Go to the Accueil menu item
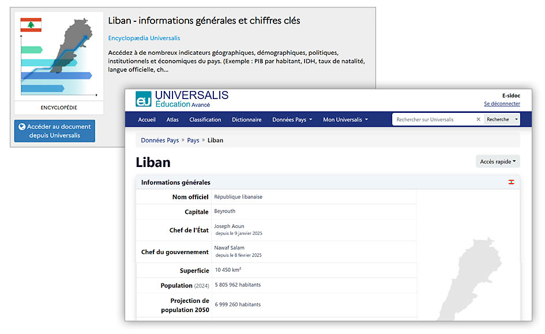Image resolution: width=545 pixels, height=334 pixels. 147,120
